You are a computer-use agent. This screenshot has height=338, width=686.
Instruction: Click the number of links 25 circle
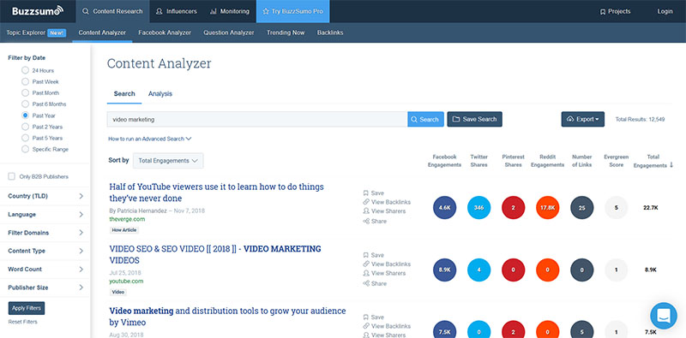tap(582, 208)
